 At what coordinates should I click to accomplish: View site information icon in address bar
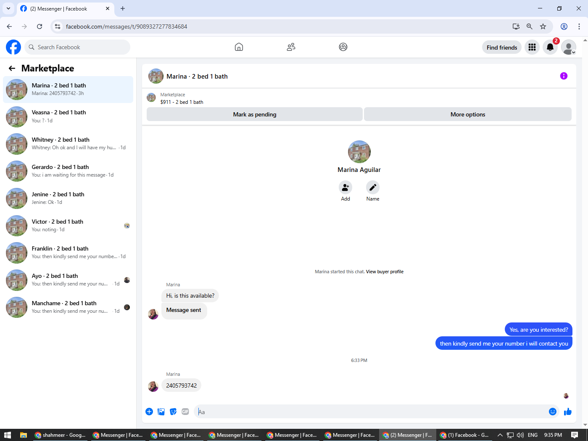click(x=58, y=26)
